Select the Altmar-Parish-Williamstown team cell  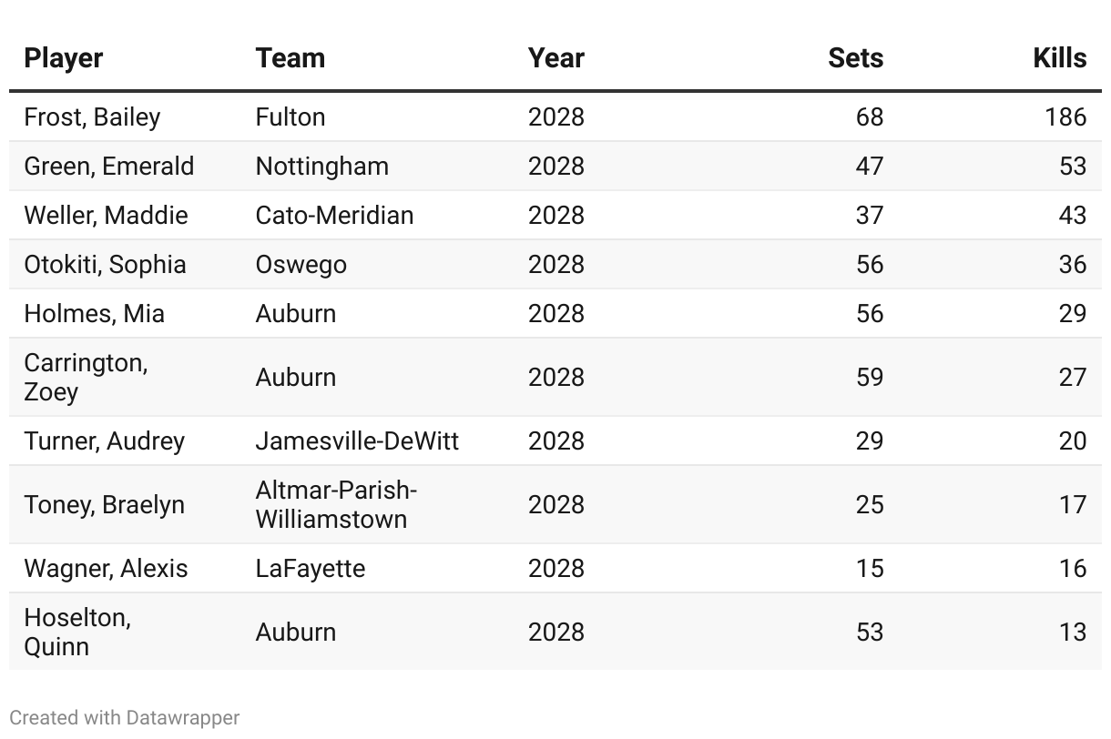pyautogui.click(x=336, y=505)
